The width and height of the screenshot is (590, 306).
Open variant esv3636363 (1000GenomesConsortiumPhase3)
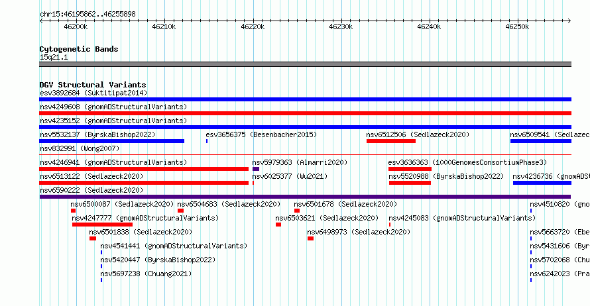click(x=467, y=162)
